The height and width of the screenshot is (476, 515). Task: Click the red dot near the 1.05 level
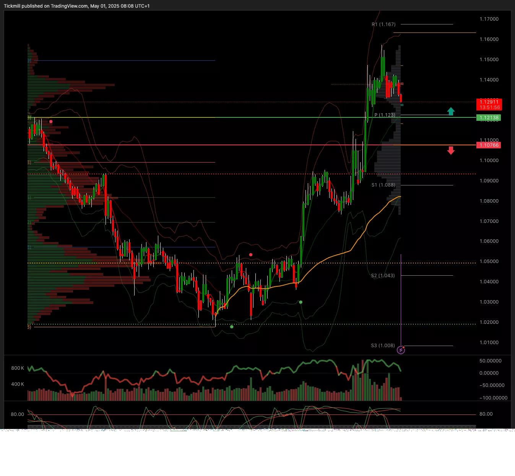251,255
